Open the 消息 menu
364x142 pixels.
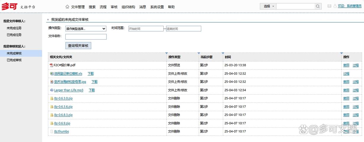click(143, 7)
